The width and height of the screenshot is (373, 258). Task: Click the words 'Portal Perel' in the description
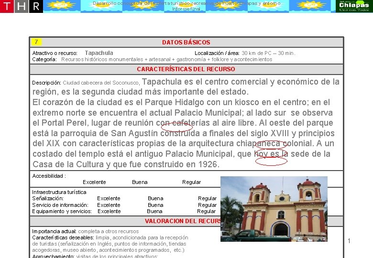64,123
